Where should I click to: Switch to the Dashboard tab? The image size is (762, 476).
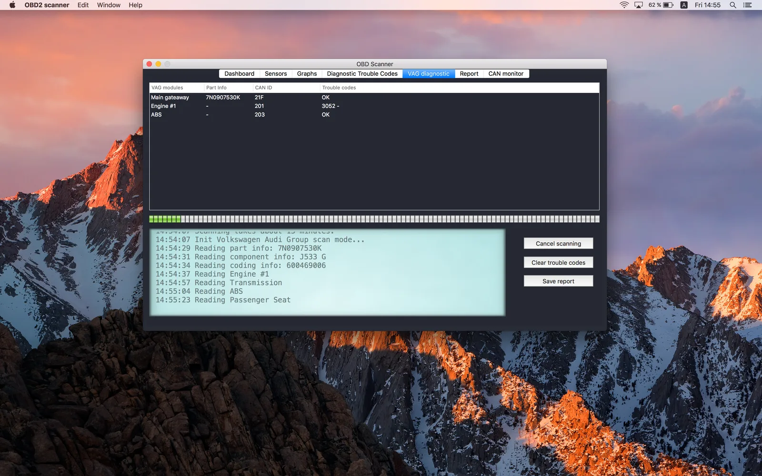(x=239, y=74)
